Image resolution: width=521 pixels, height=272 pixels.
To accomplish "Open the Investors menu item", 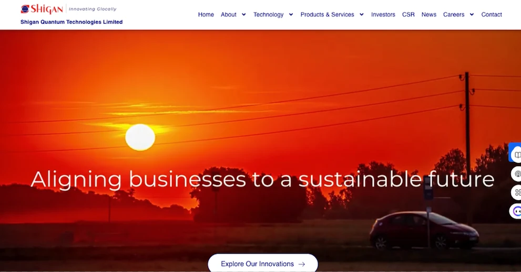I will [383, 15].
